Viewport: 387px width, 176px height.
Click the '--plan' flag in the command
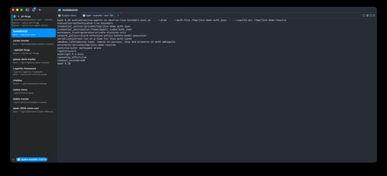(x=162, y=20)
